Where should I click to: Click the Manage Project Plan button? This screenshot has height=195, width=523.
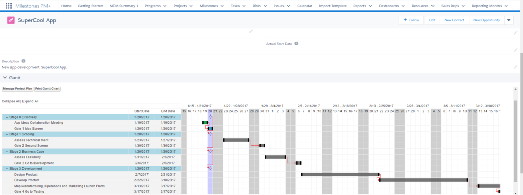click(x=18, y=89)
